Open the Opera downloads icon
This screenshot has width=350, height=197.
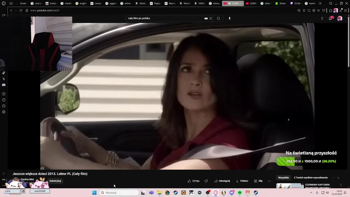[x=341, y=10]
